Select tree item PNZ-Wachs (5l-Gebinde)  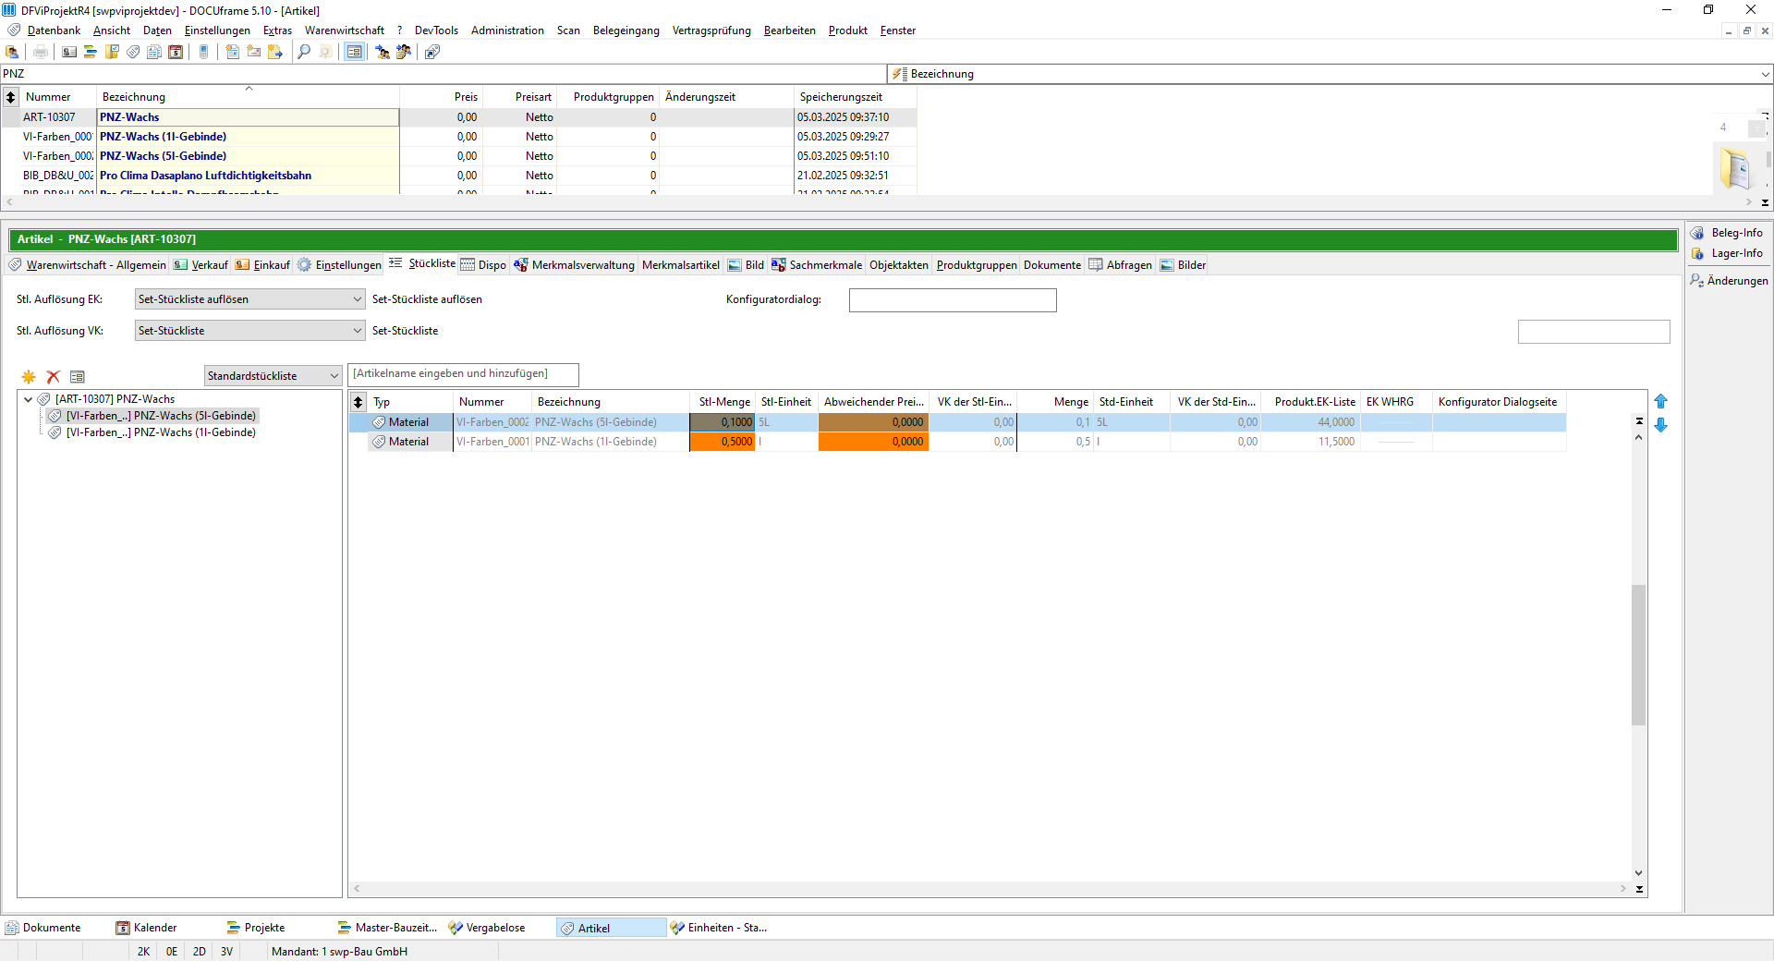click(161, 416)
